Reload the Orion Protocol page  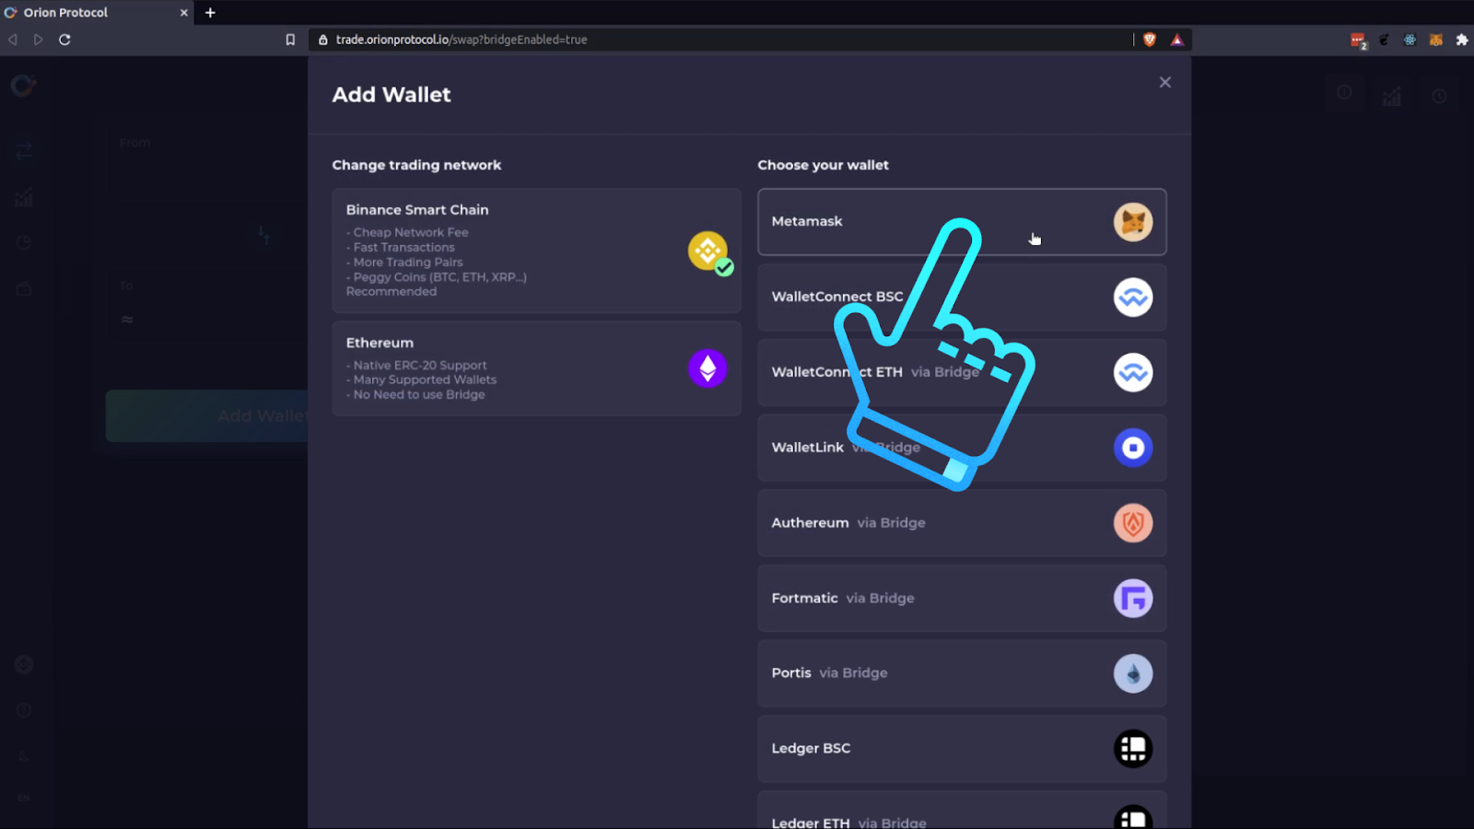(x=64, y=40)
